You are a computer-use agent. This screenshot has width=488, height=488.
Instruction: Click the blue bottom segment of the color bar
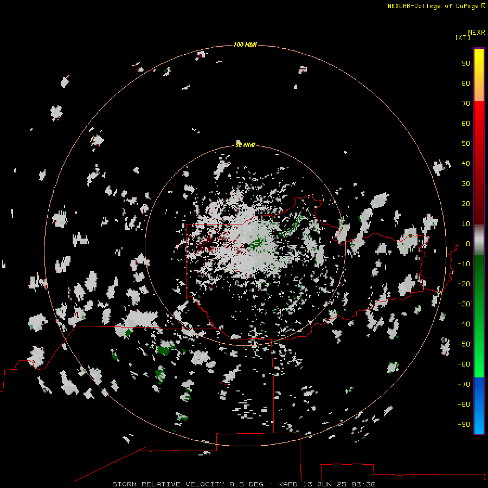pyautogui.click(x=479, y=406)
